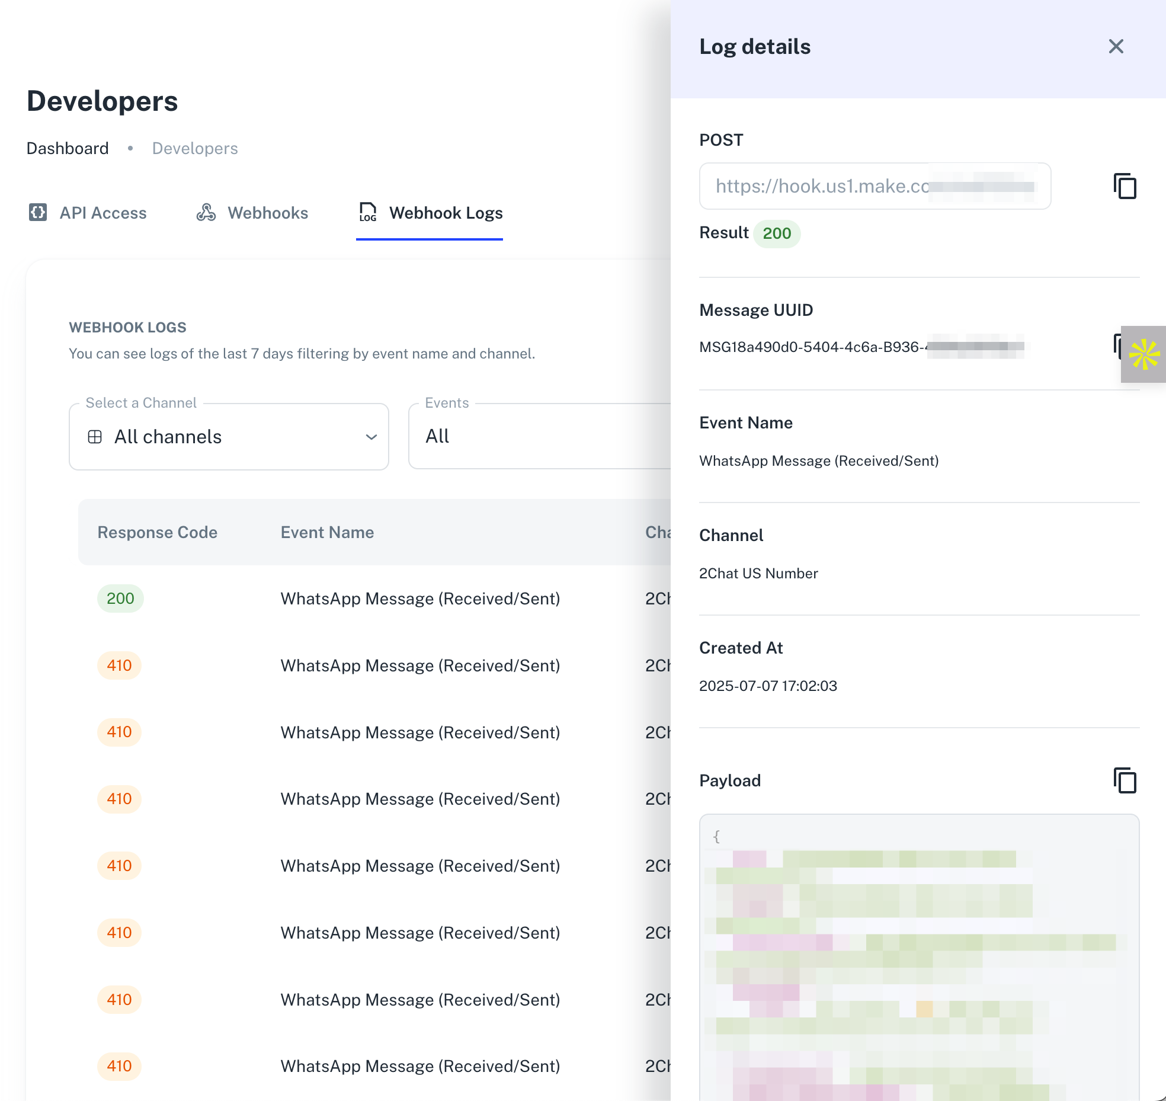
Task: Click inside the Payload JSON box
Action: click(x=919, y=957)
